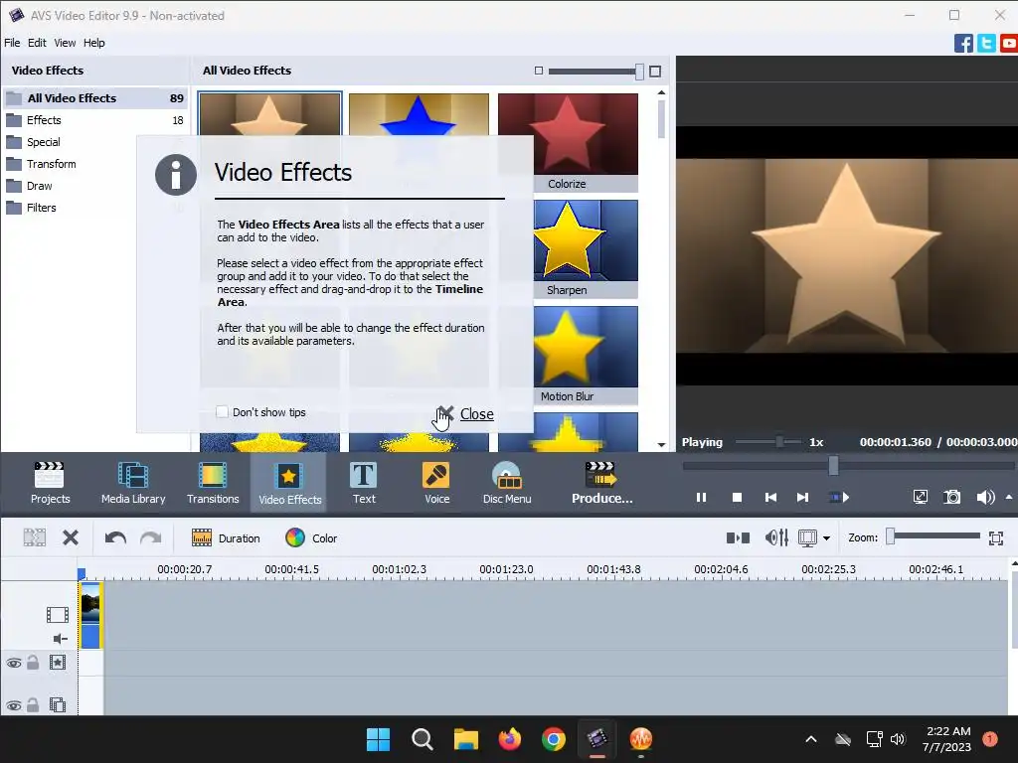Viewport: 1018px width, 763px height.
Task: Check the Don't show tips box
Action: [x=222, y=412]
